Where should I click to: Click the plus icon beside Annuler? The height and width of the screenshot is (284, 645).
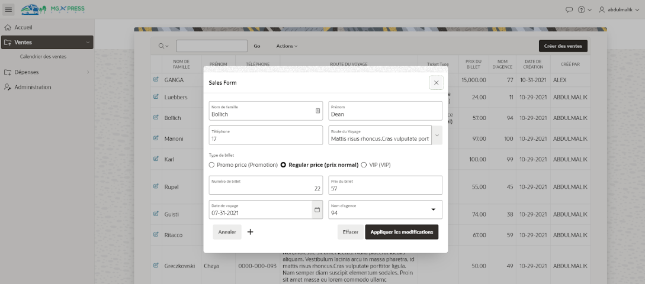(250, 232)
